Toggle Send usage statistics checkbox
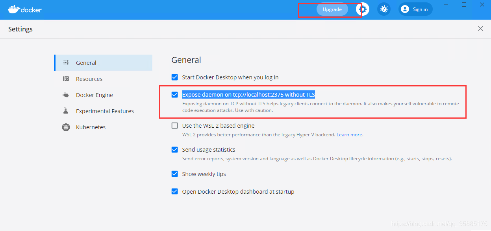491x231 pixels. click(x=175, y=150)
